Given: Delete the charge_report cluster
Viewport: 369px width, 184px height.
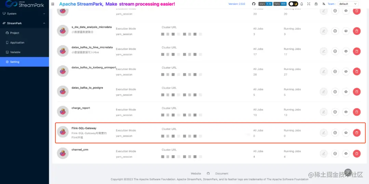Looking at the screenshot, I should (x=357, y=112).
